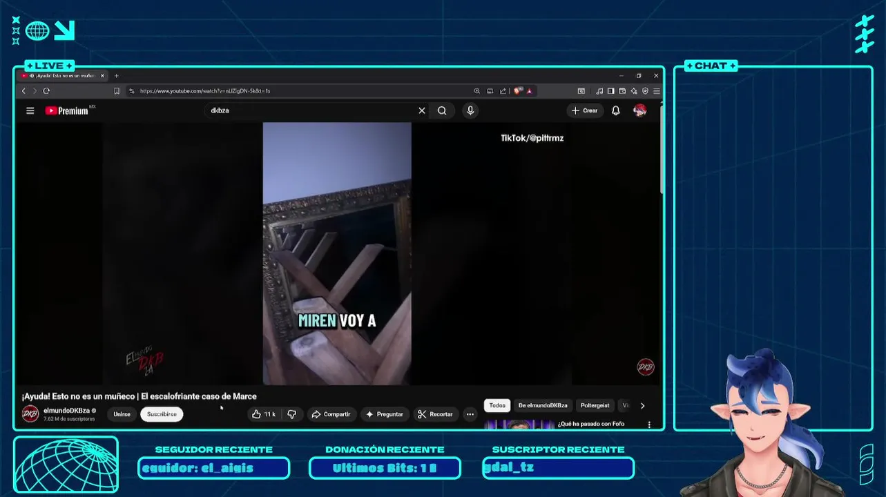Select the De elmundoDKBza filter chip
Viewport: 886px width, 497px height.
click(x=543, y=406)
